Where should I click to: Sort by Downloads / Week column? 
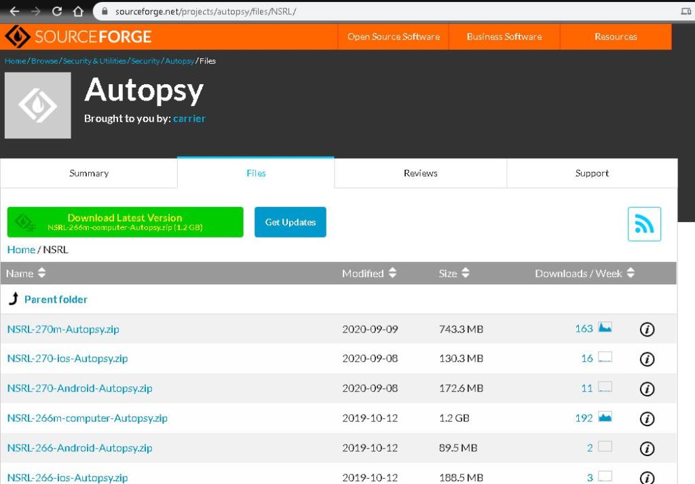584,274
